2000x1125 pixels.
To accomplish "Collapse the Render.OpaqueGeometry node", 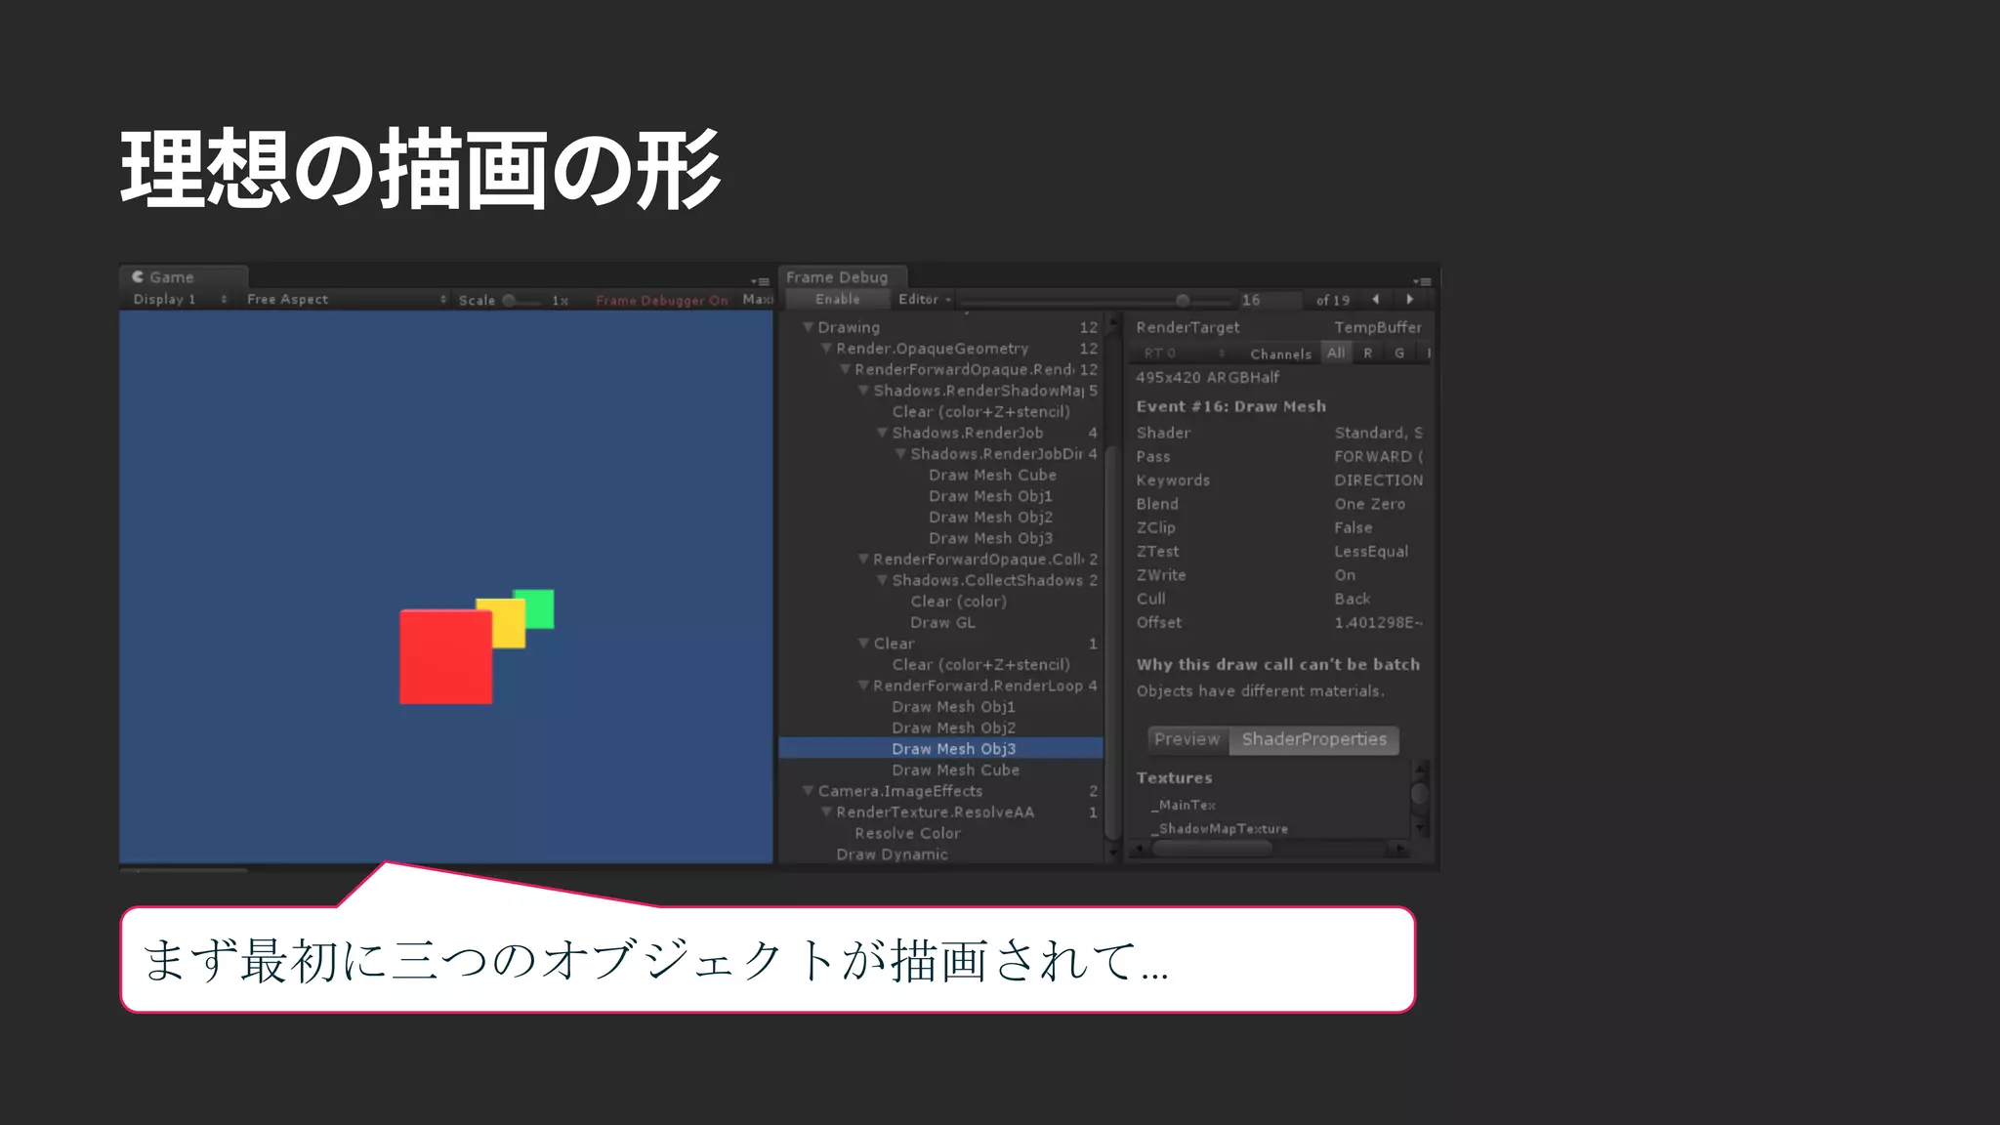I will [x=826, y=349].
